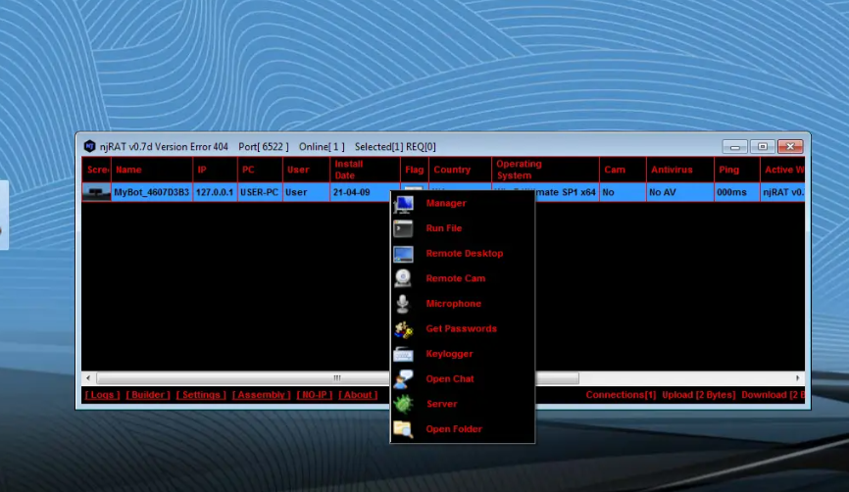Click the Microphone icon in context menu

pyautogui.click(x=403, y=304)
